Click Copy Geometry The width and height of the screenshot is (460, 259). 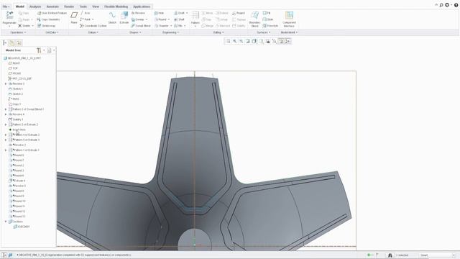48,19
